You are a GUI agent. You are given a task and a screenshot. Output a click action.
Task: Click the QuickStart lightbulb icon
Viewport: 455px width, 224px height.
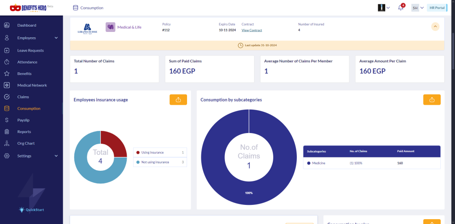point(22,209)
